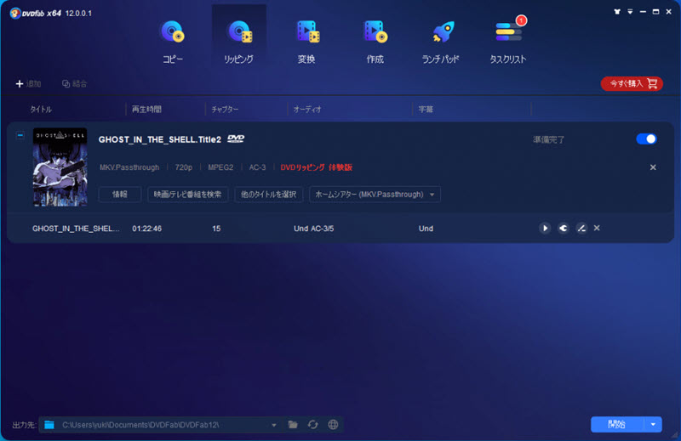Preview the title with the play icon
The width and height of the screenshot is (681, 441).
point(545,229)
